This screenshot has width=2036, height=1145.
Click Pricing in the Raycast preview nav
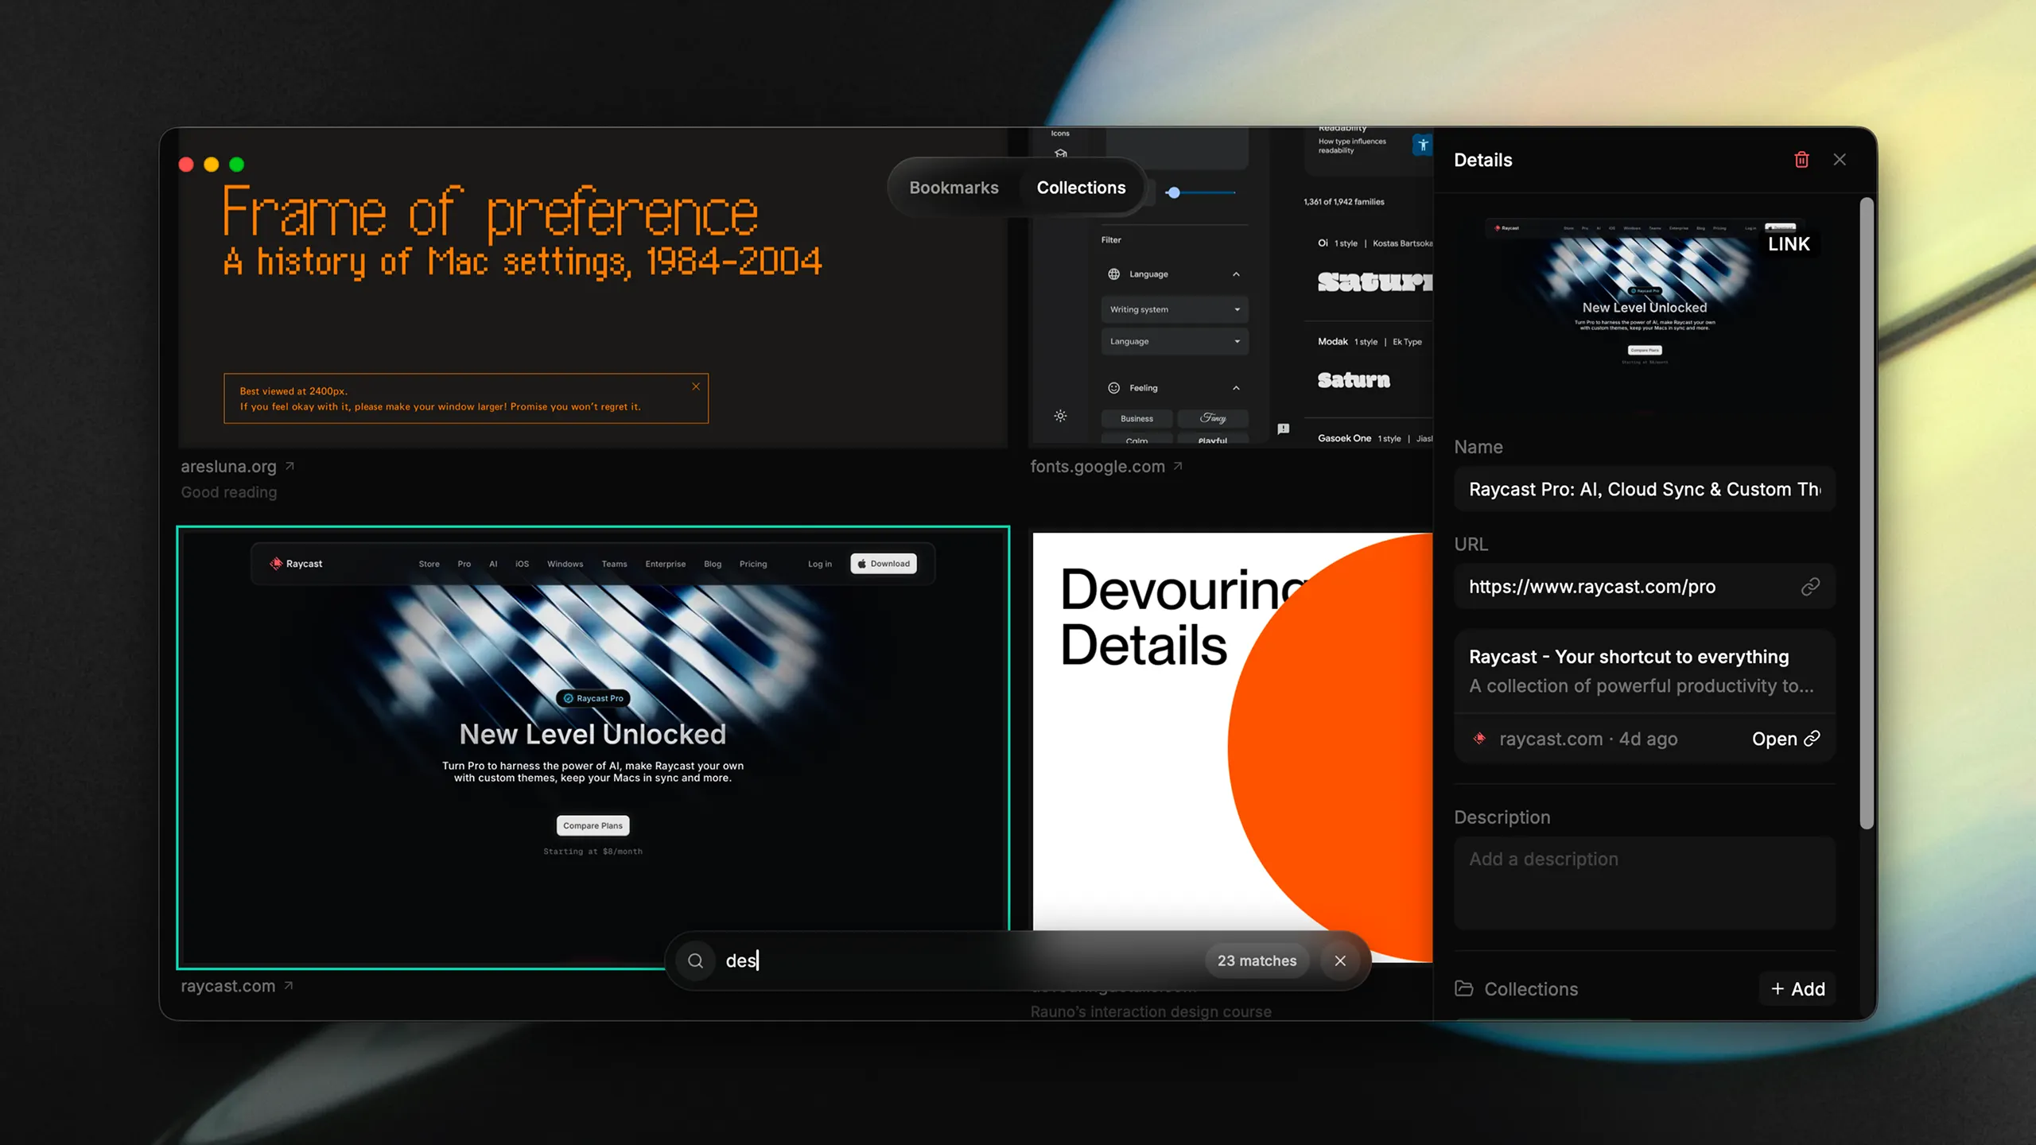[753, 564]
